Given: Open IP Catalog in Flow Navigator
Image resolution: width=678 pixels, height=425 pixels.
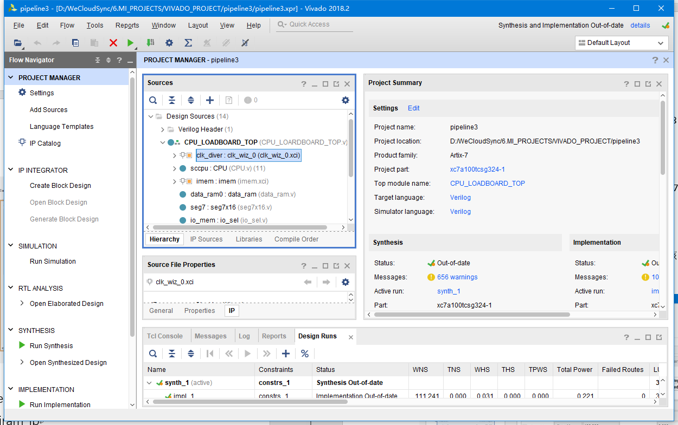Looking at the screenshot, I should pyautogui.click(x=45, y=143).
